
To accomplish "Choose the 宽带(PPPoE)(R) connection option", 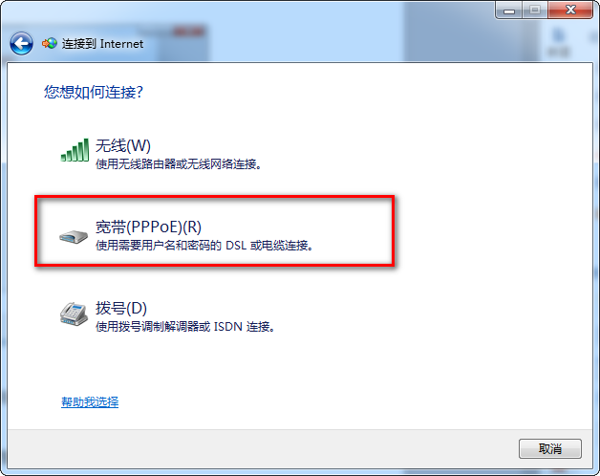I will [x=148, y=227].
